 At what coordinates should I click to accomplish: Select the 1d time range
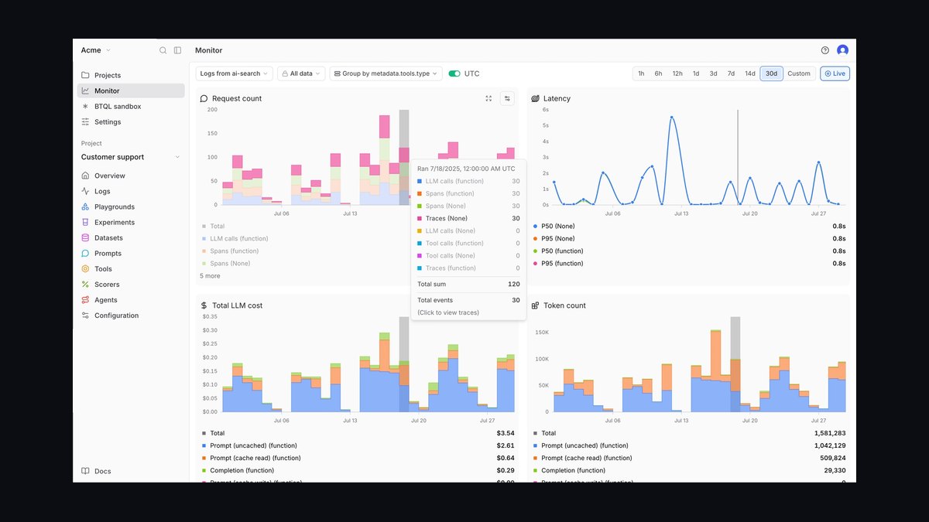[696, 73]
